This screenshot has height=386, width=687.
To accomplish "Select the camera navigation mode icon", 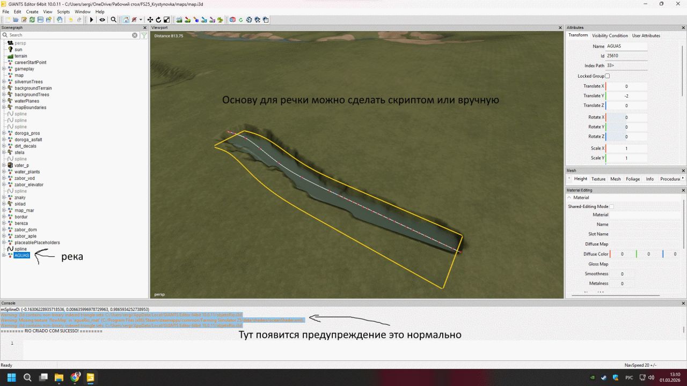I will click(127, 20).
